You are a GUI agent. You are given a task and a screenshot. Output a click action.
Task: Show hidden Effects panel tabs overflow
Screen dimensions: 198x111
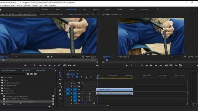55,71
